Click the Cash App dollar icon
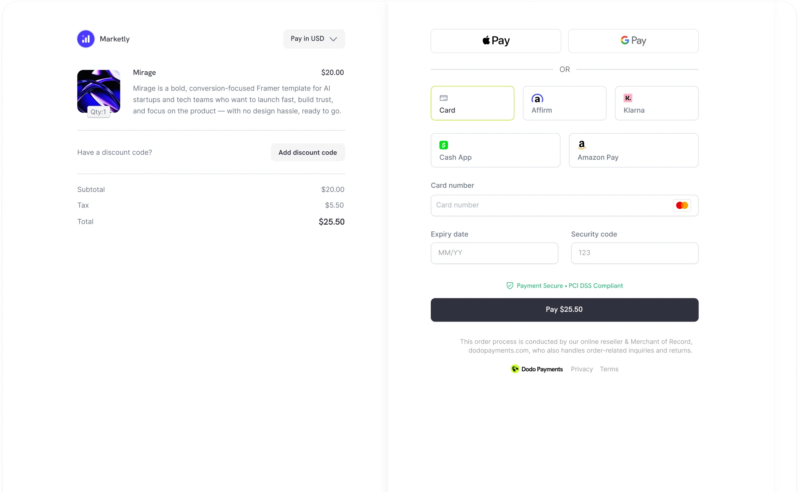Viewport: 799px width, 492px height. [x=443, y=145]
